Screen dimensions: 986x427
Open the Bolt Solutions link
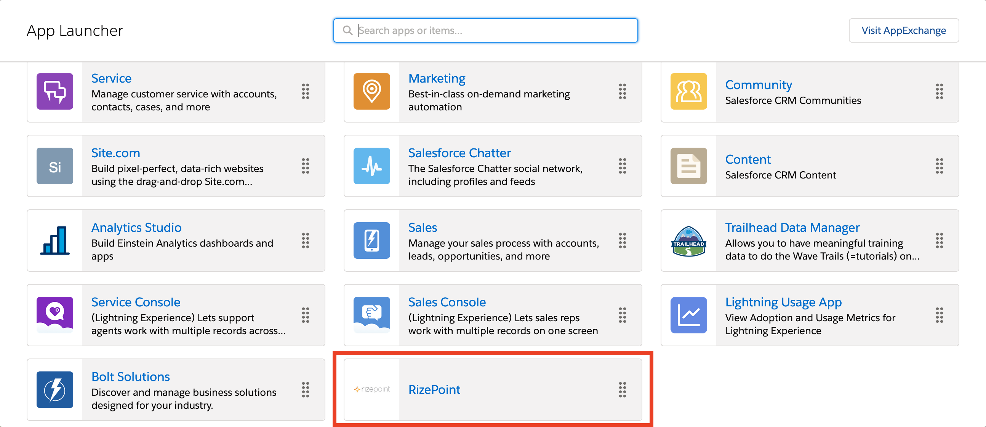coord(131,376)
